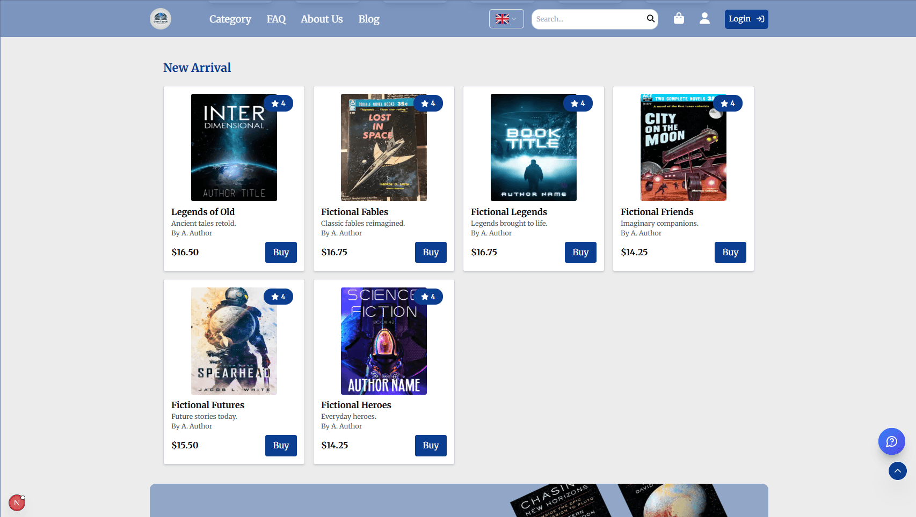Open the About Us page
Viewport: 916px width, 517px height.
pos(322,19)
